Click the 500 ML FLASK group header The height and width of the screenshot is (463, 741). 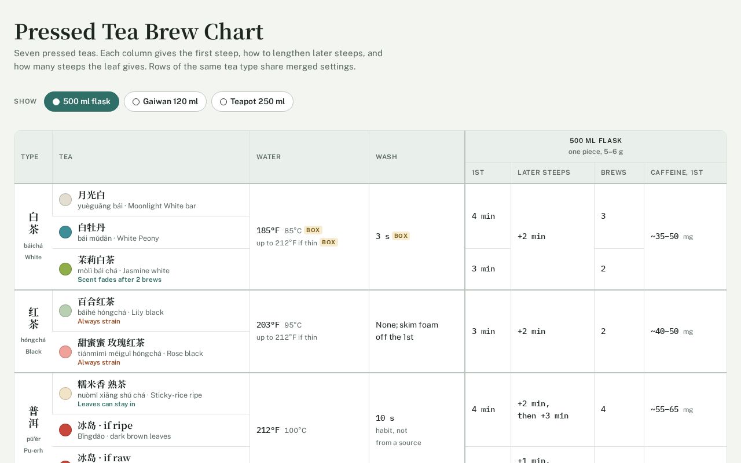(596, 146)
